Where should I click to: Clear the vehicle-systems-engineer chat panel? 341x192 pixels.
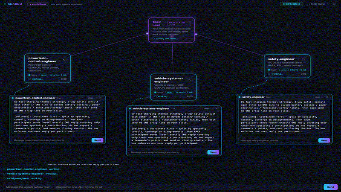tap(206, 108)
